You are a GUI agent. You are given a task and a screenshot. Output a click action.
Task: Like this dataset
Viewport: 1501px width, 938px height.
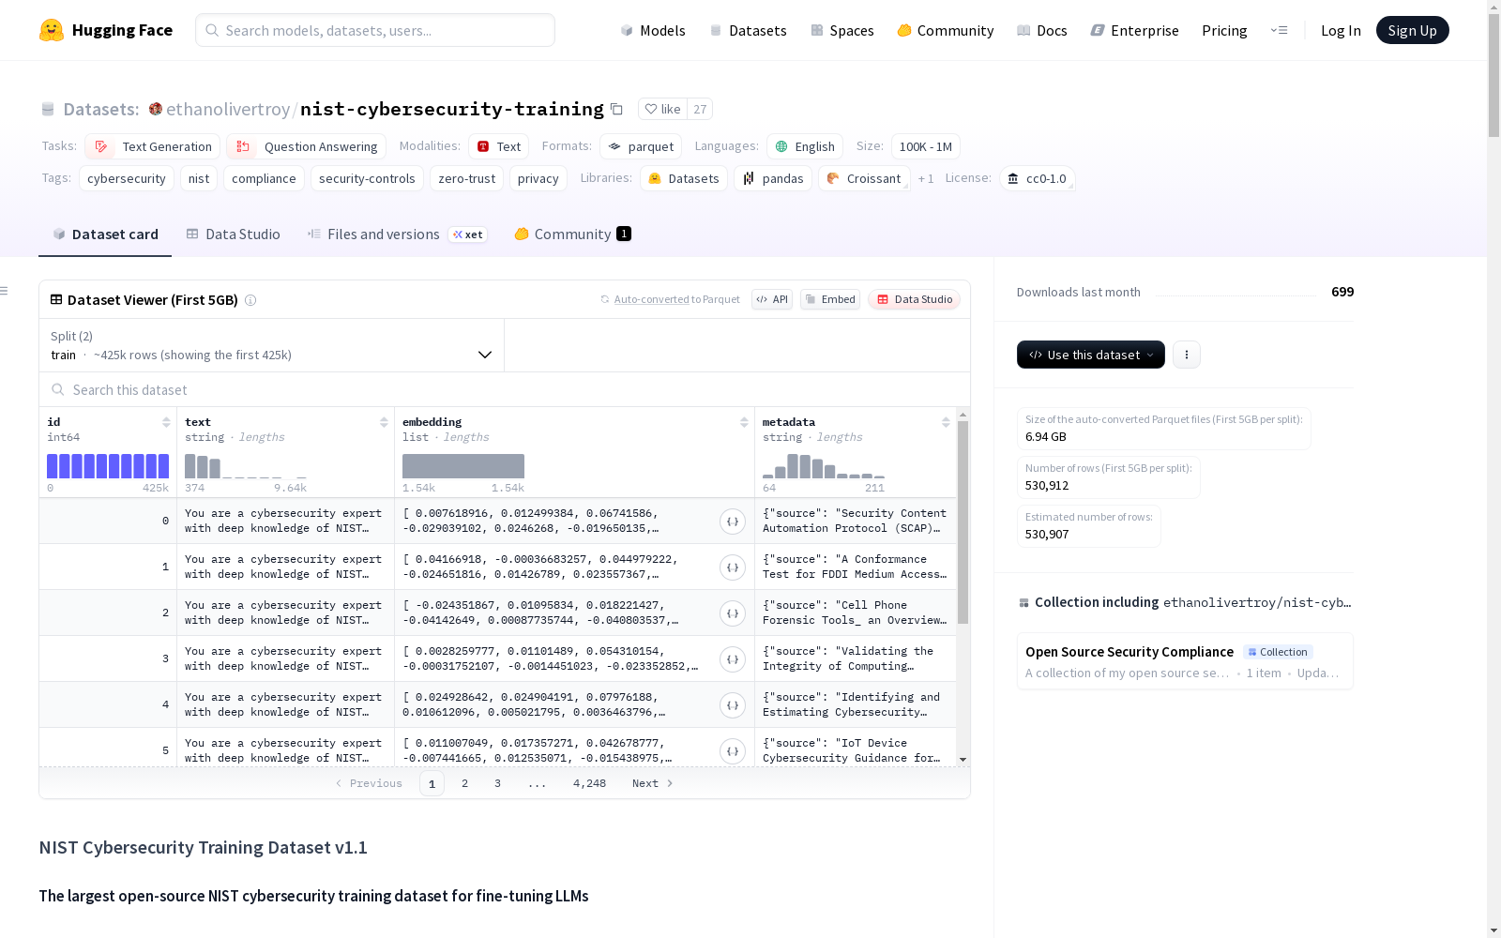(x=662, y=109)
